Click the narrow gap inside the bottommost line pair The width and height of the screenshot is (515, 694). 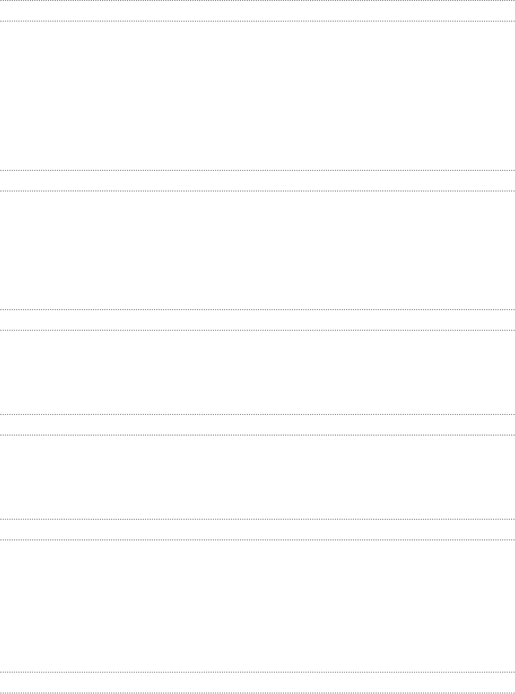pyautogui.click(x=257, y=683)
